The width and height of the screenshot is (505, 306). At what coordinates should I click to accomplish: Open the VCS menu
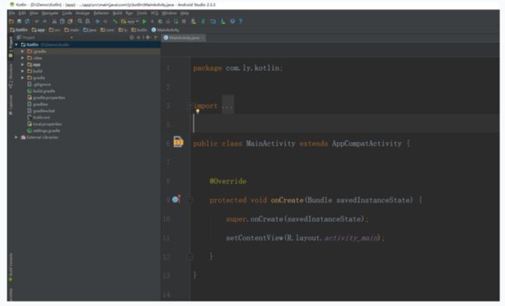pos(155,13)
